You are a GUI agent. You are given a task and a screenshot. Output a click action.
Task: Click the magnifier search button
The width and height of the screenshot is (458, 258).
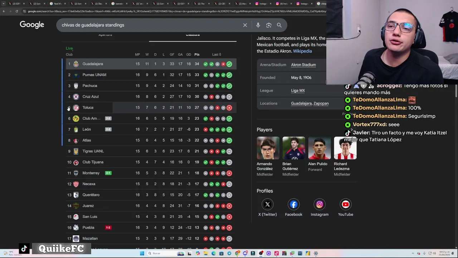click(279, 25)
